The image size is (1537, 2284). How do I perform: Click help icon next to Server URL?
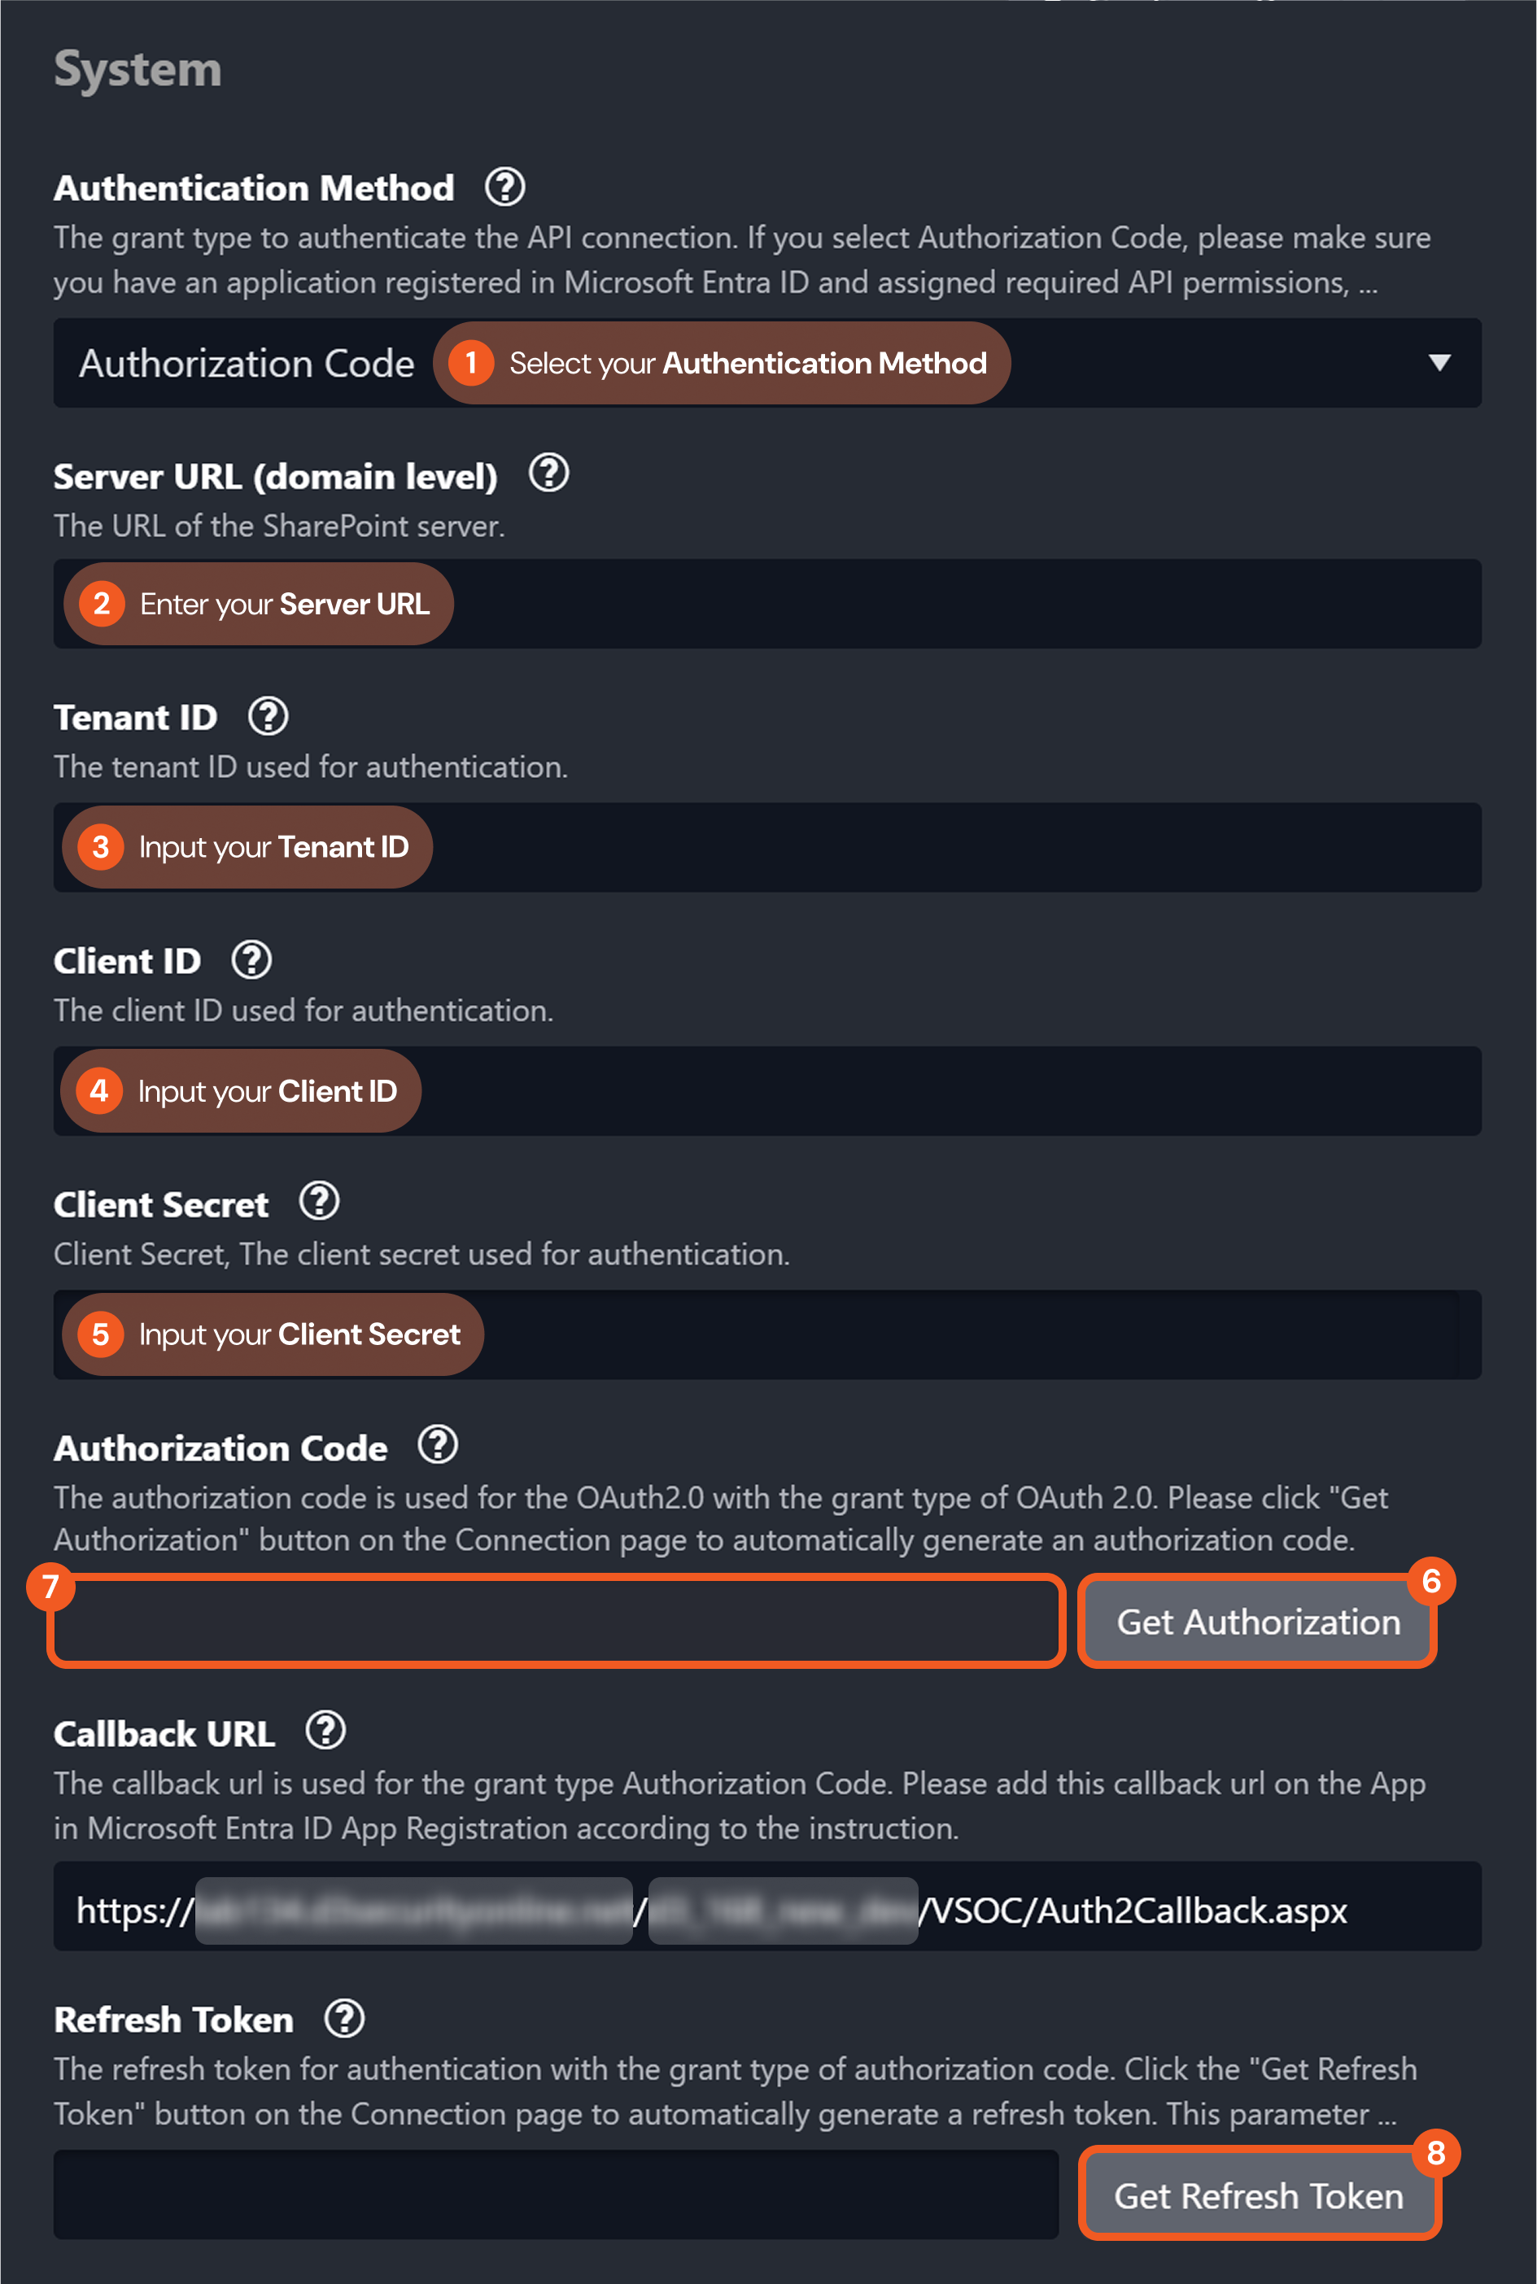point(549,474)
